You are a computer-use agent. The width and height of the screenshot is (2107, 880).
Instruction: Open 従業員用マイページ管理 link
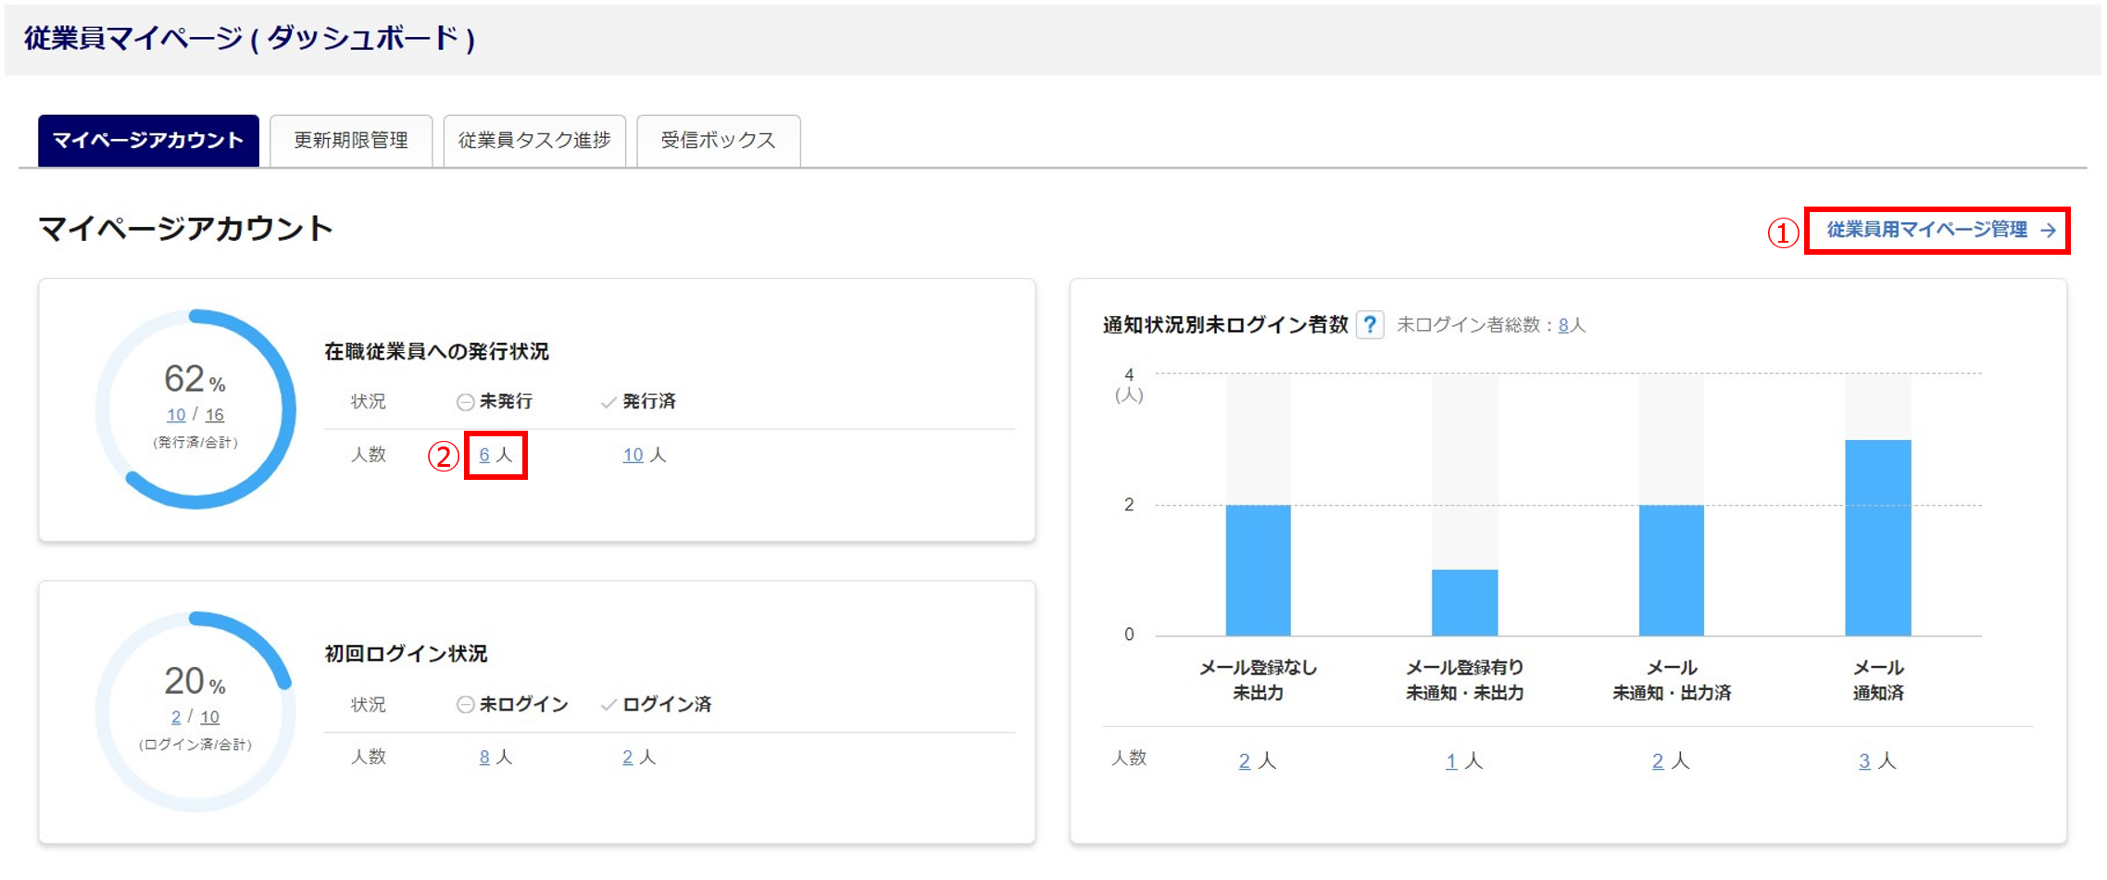click(x=1926, y=230)
